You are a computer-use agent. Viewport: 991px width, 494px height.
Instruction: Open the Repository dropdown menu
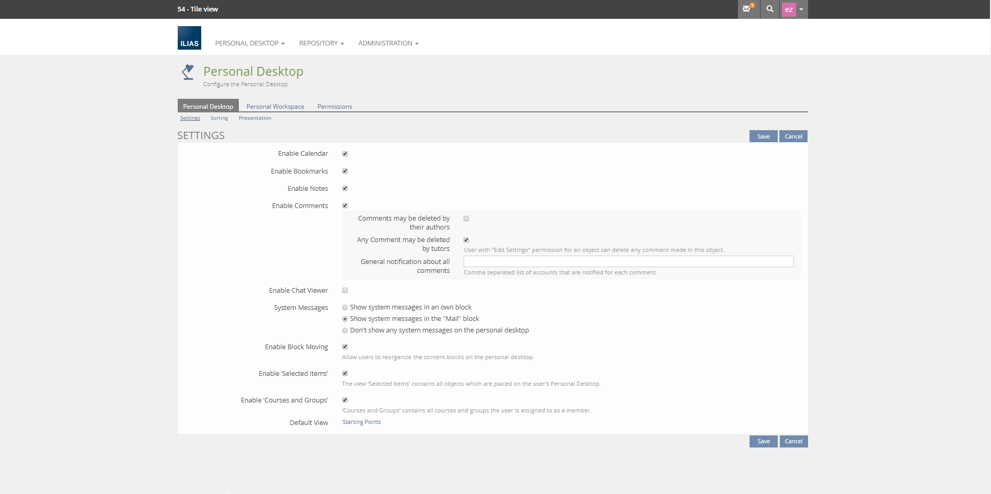[321, 43]
